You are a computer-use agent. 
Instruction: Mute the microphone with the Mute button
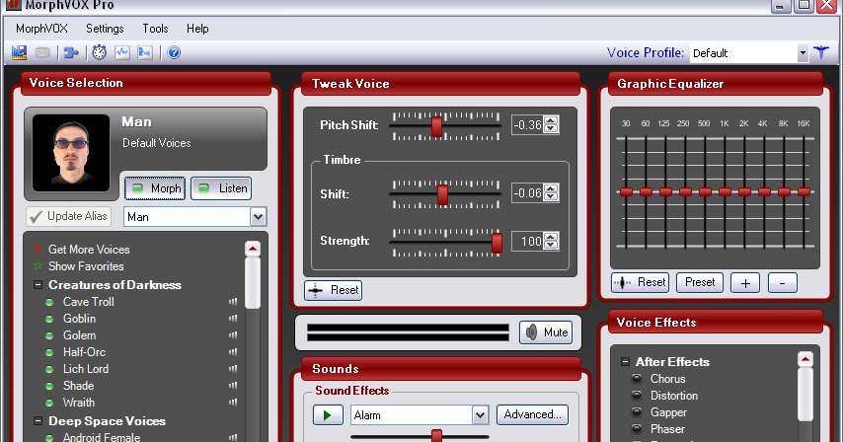pos(546,332)
